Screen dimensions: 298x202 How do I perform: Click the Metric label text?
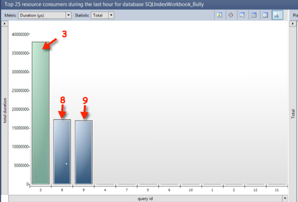point(10,15)
